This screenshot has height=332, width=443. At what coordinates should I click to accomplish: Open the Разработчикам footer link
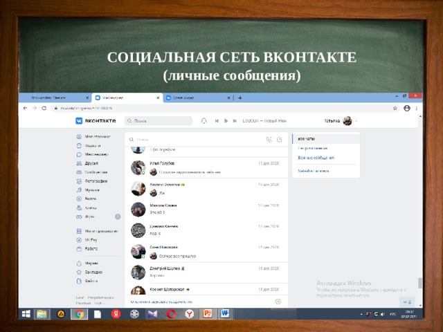click(x=100, y=297)
